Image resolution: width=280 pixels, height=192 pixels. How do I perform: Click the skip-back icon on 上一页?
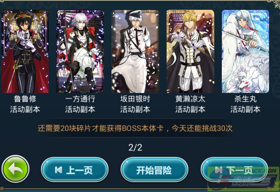59,170
